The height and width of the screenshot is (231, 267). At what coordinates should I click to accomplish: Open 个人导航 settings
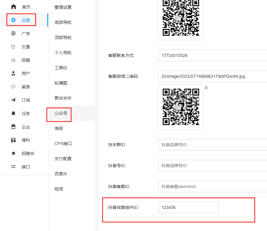[63, 53]
